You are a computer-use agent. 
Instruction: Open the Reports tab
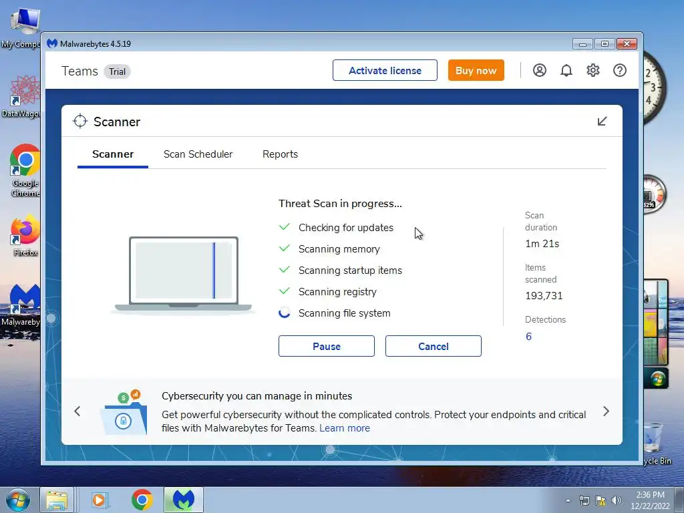click(280, 154)
